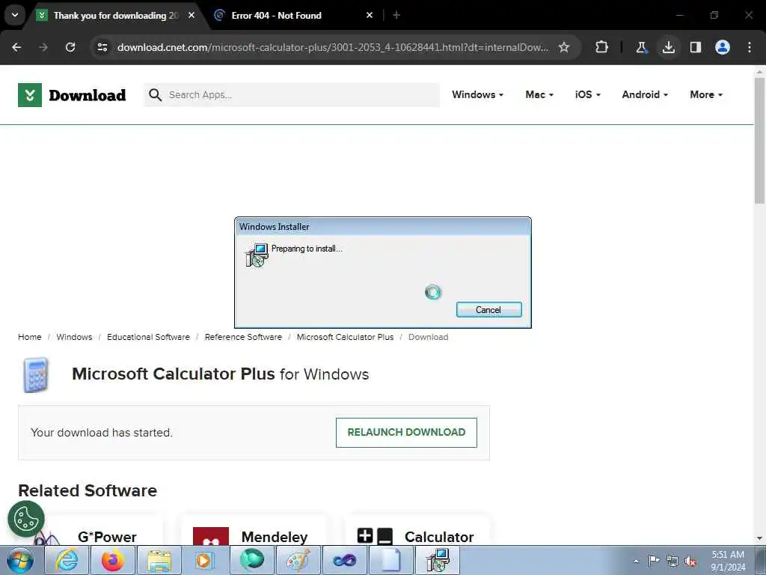
Task: Reload the current page
Action: tap(70, 47)
